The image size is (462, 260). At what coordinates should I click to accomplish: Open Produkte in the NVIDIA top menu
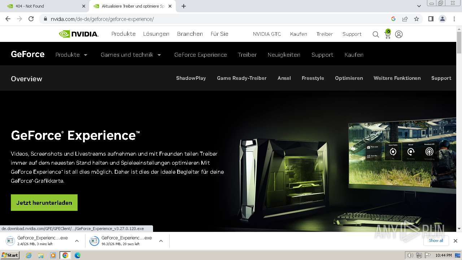(123, 34)
